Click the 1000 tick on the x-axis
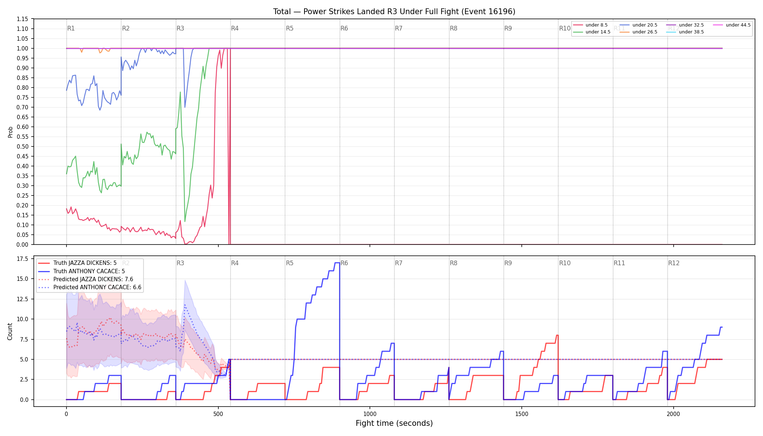Image resolution: width=763 pixels, height=436 pixels. point(370,414)
